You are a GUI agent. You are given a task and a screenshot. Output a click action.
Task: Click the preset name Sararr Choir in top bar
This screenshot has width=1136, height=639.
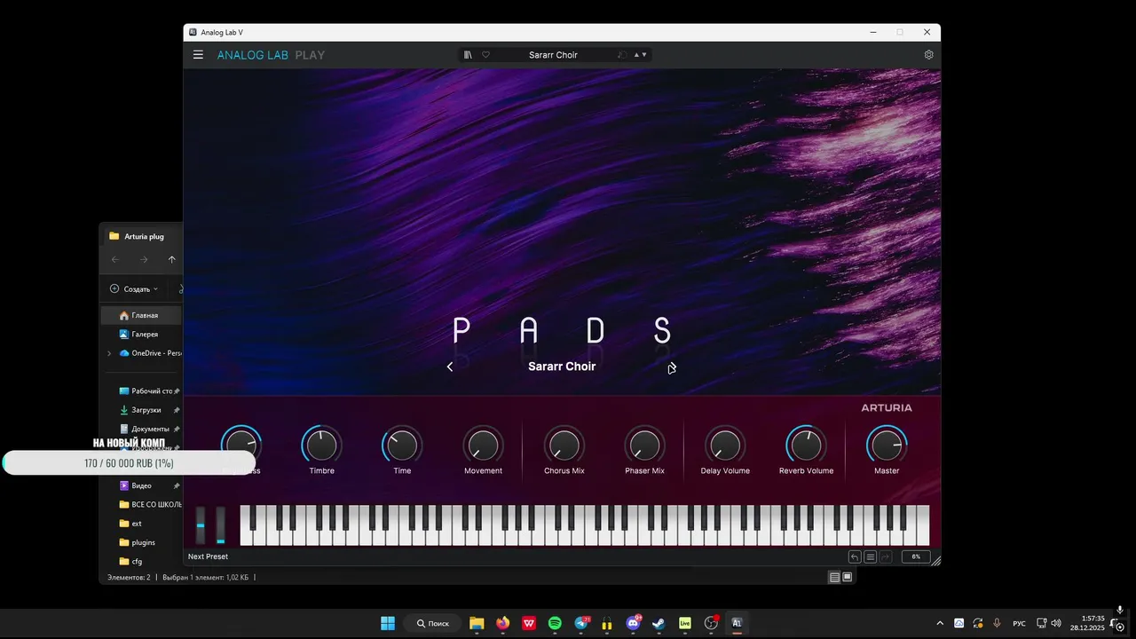[x=553, y=55]
